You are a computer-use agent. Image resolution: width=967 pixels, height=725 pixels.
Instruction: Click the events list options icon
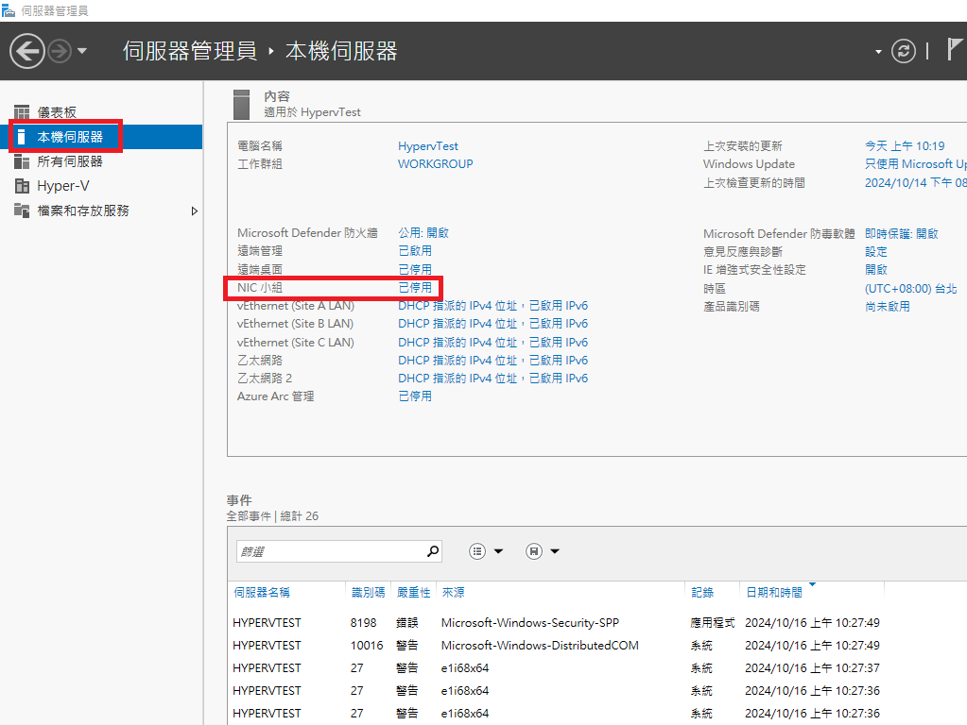click(477, 551)
